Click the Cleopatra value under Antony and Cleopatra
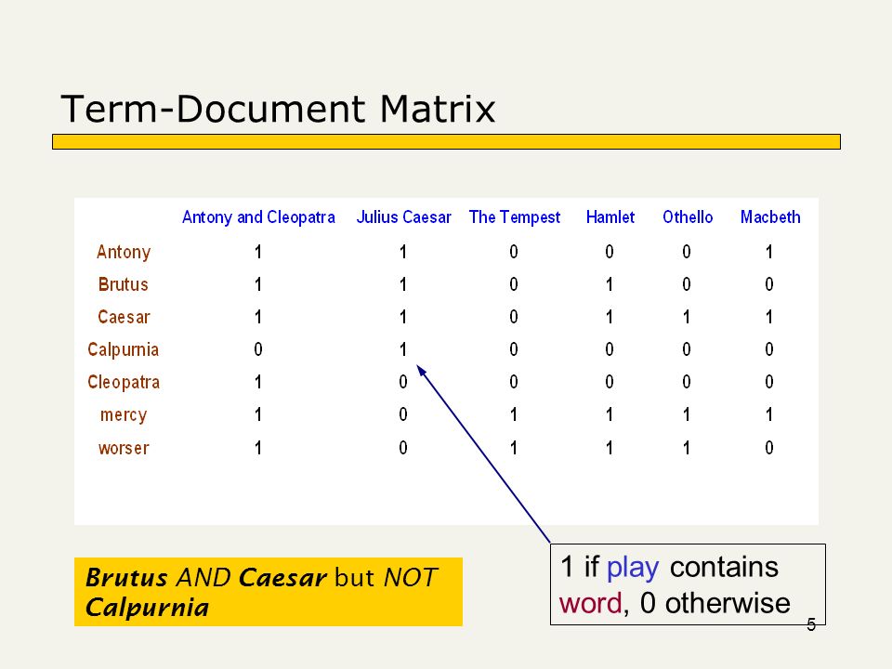892x669 pixels. coord(258,382)
